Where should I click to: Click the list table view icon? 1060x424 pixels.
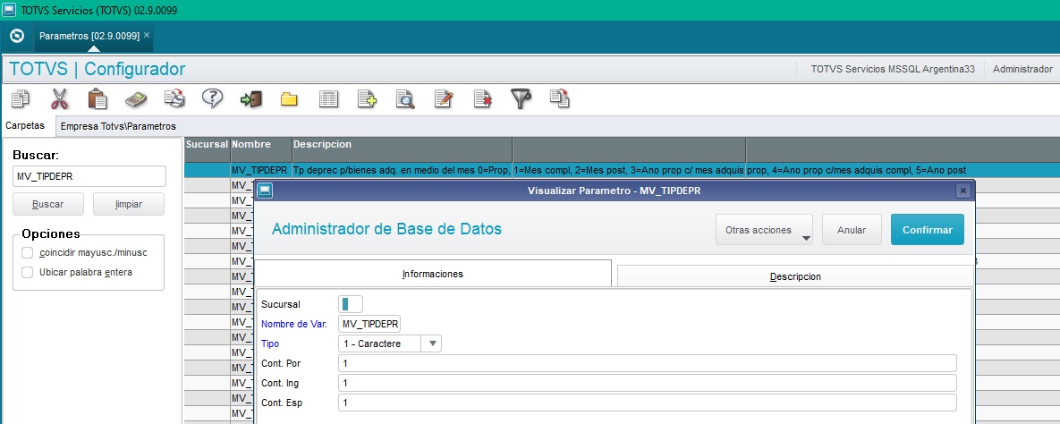(x=328, y=99)
